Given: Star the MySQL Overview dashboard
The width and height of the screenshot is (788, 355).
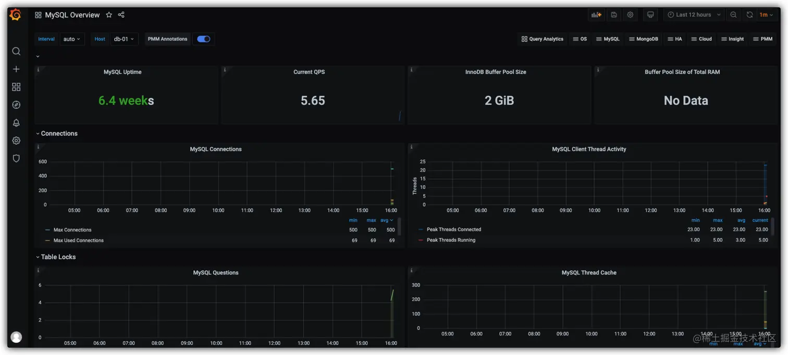Looking at the screenshot, I should click(x=109, y=15).
